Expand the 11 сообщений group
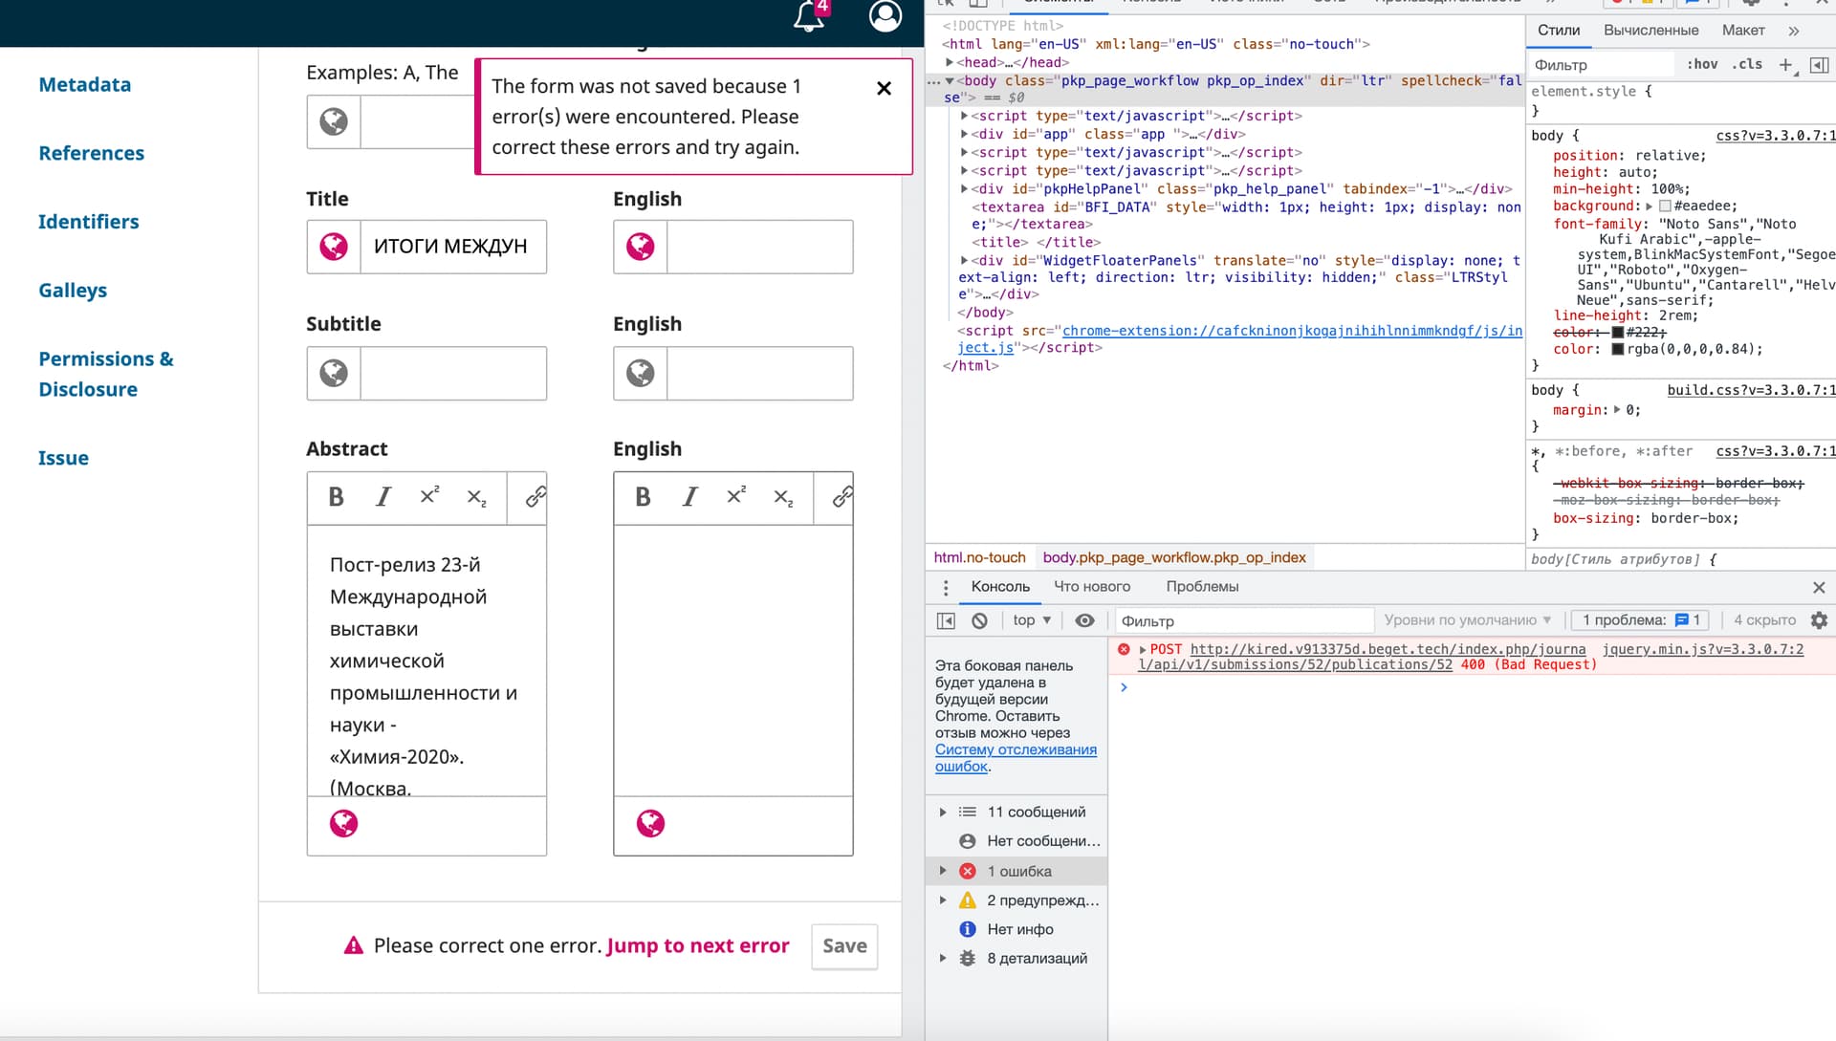This screenshot has height=1041, width=1836. click(943, 813)
